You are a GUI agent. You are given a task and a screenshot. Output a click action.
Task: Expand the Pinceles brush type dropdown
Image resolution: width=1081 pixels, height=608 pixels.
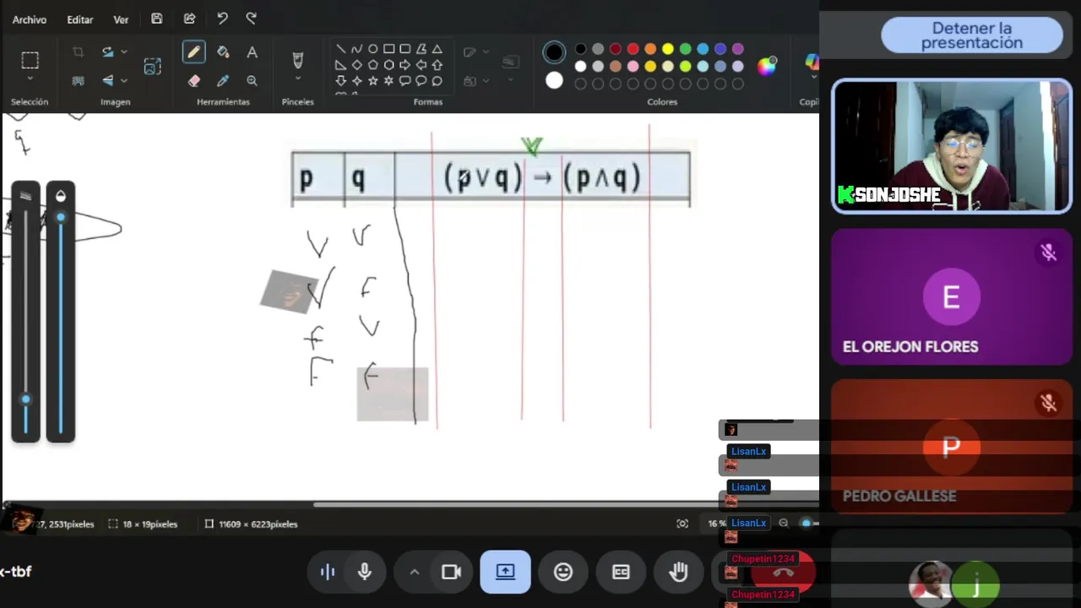click(297, 79)
